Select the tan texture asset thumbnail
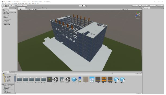This screenshot has height=95, width=166. (x=86, y=79)
